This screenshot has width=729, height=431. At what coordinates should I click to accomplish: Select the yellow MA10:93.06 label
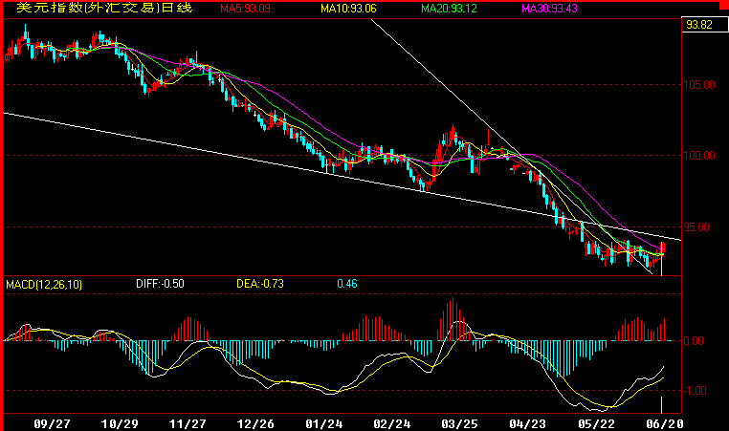coord(349,9)
